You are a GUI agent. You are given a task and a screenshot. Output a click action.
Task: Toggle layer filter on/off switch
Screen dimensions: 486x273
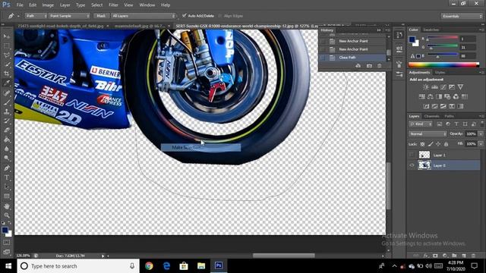482,124
